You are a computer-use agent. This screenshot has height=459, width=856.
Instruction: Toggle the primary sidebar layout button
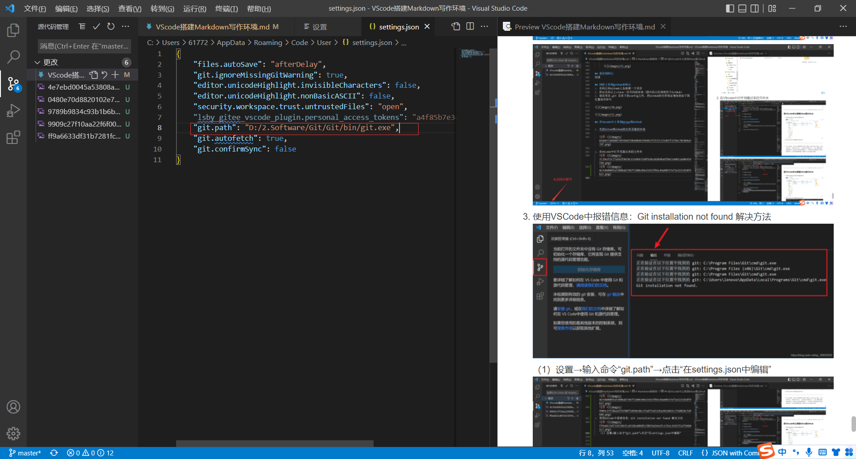point(730,8)
